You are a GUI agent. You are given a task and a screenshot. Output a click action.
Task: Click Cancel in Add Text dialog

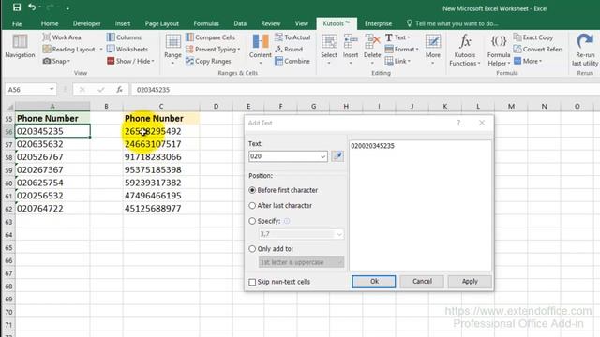point(422,281)
